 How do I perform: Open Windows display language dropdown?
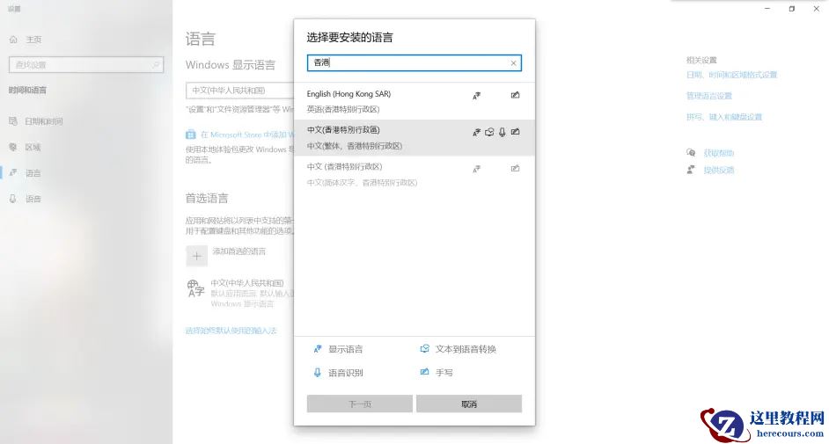click(240, 91)
